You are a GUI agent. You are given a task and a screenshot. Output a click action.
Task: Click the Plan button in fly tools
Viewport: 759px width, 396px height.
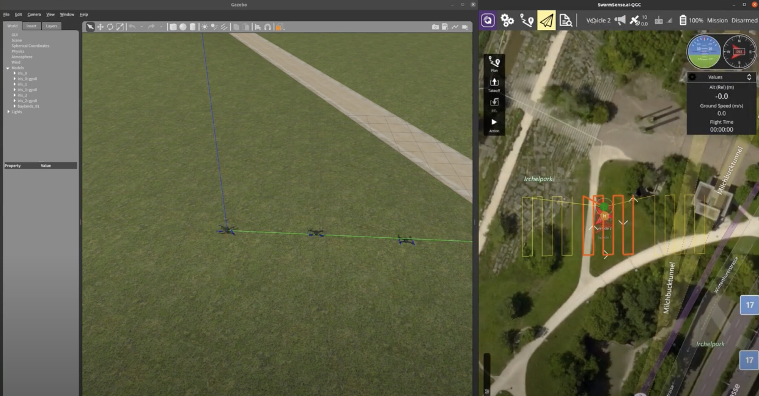click(494, 64)
